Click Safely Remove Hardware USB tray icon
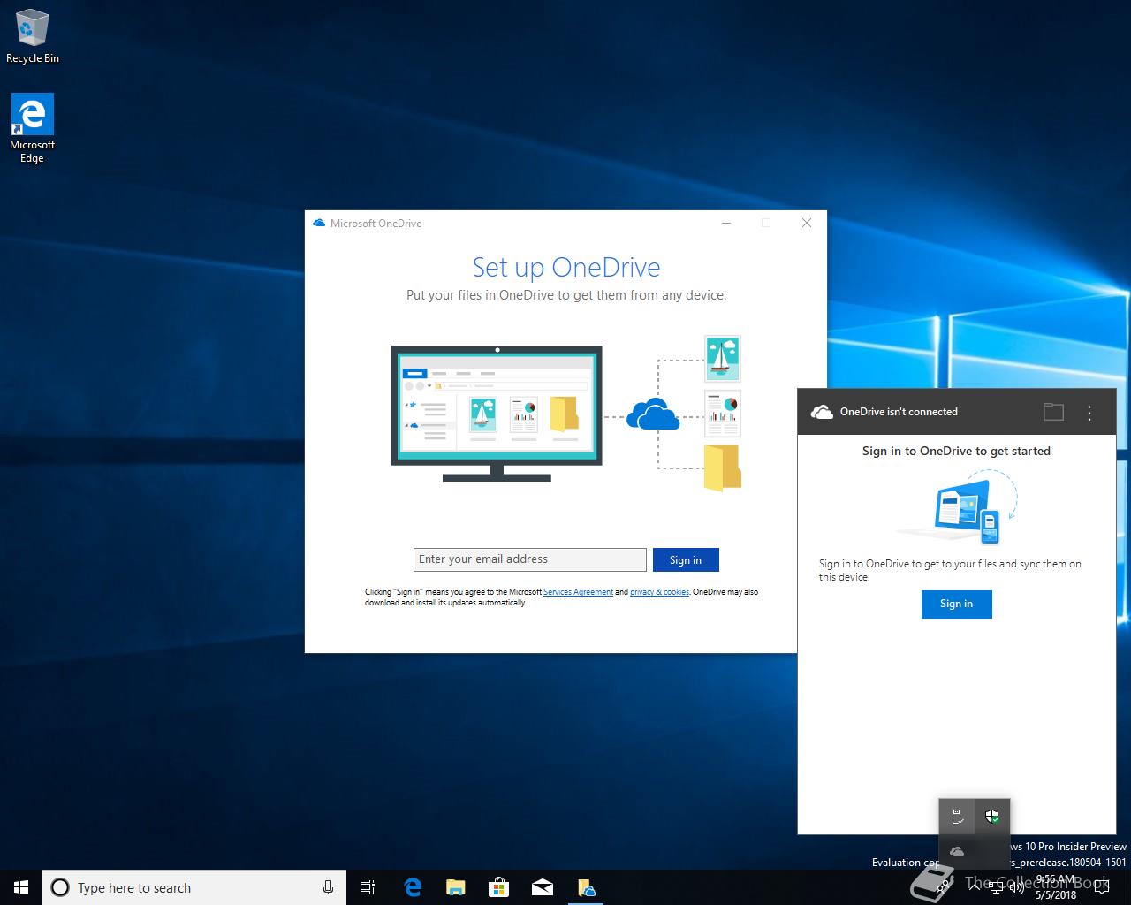Viewport: 1131px width, 905px height. click(x=957, y=817)
